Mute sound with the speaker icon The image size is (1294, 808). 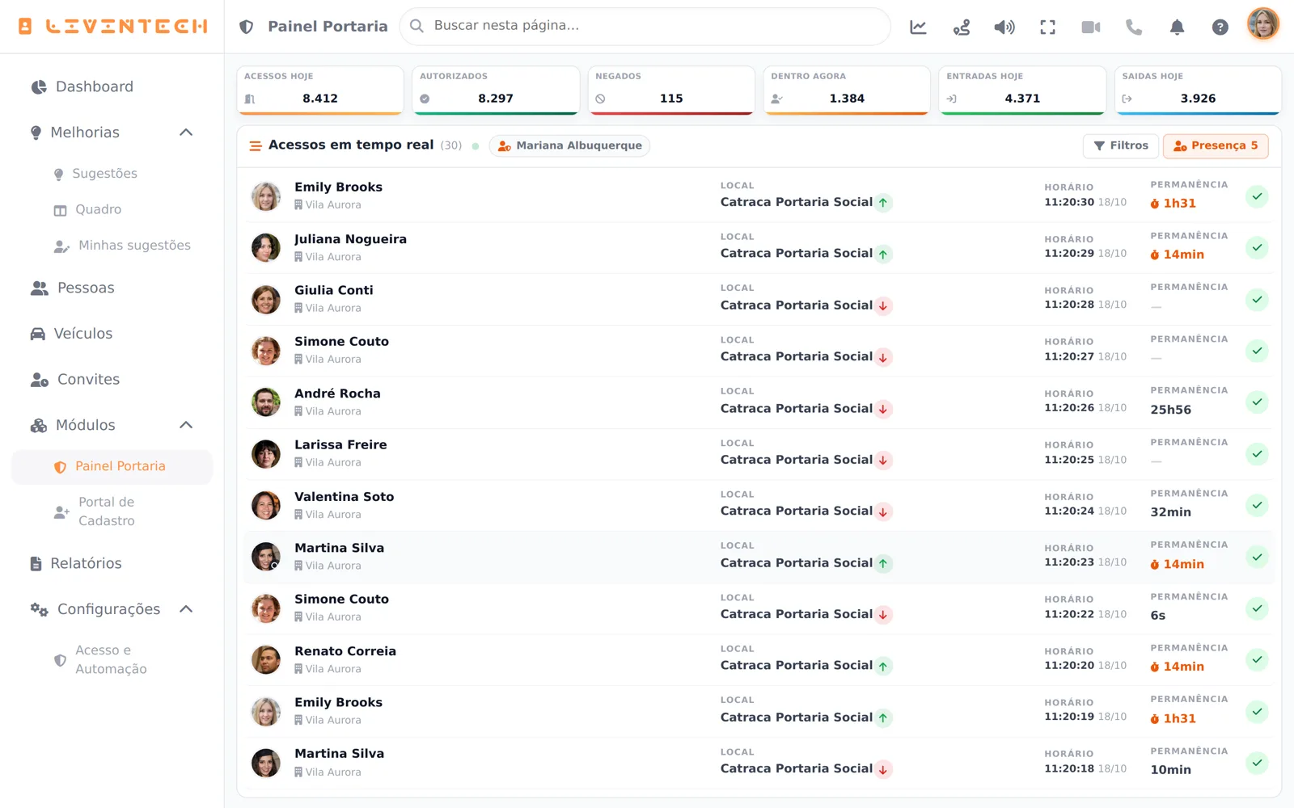point(1004,27)
